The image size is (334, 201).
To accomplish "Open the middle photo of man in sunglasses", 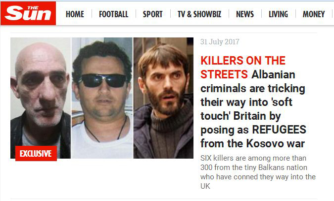I will coord(102,98).
